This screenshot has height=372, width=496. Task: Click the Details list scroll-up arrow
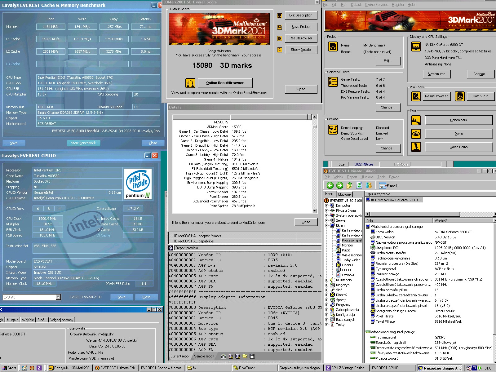click(x=315, y=117)
